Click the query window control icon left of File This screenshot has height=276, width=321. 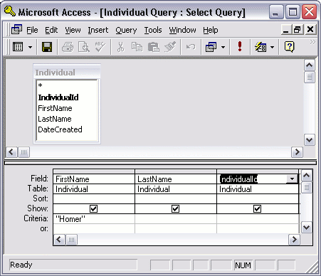16,30
